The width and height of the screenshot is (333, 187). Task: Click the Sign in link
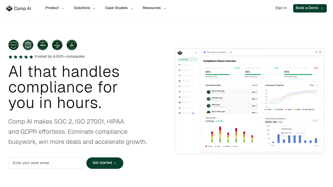click(x=281, y=8)
